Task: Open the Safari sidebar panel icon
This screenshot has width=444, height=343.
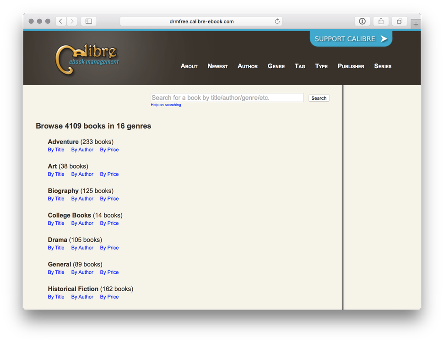Action: (88, 21)
